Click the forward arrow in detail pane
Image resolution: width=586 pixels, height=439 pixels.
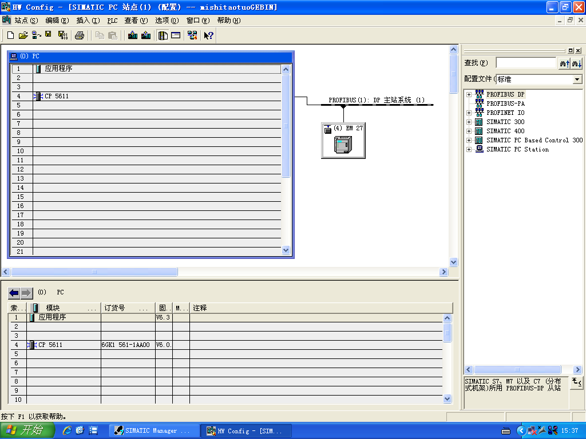[26, 293]
